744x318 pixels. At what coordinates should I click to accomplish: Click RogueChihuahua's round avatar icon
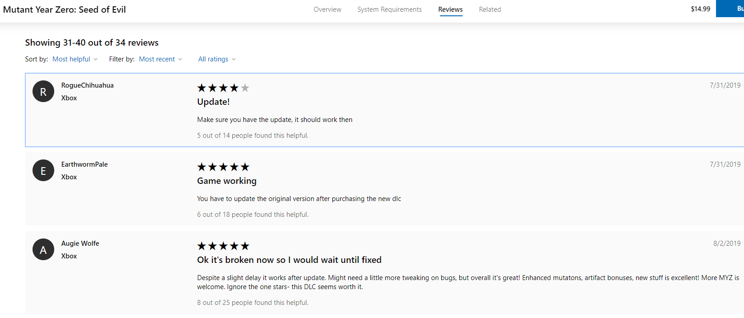(x=43, y=92)
